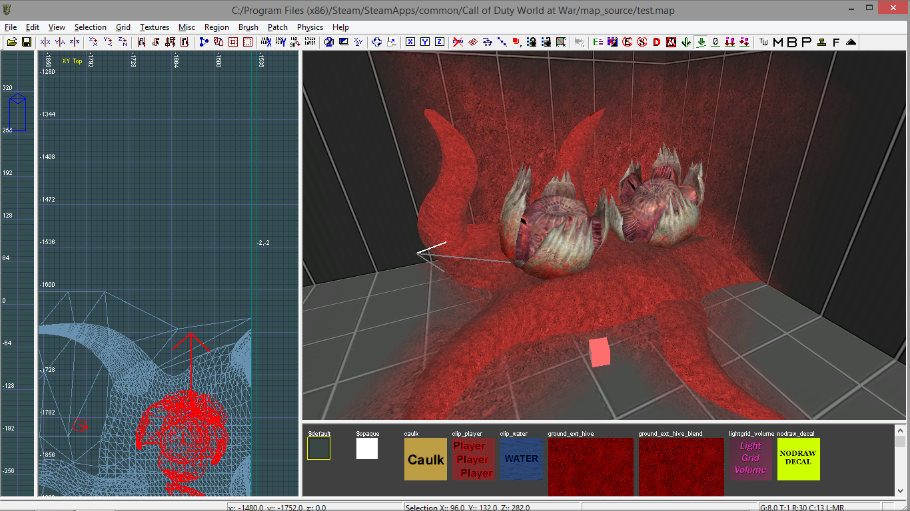910x511 pixels.
Task: Rotate selection around Z axis
Action: click(123, 42)
